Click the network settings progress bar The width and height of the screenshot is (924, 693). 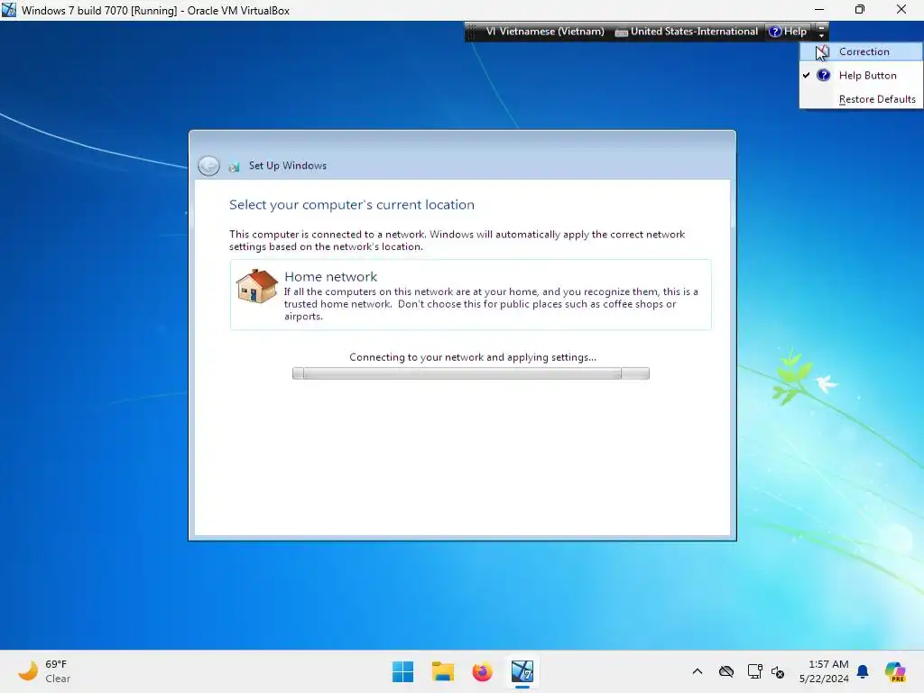(x=471, y=374)
